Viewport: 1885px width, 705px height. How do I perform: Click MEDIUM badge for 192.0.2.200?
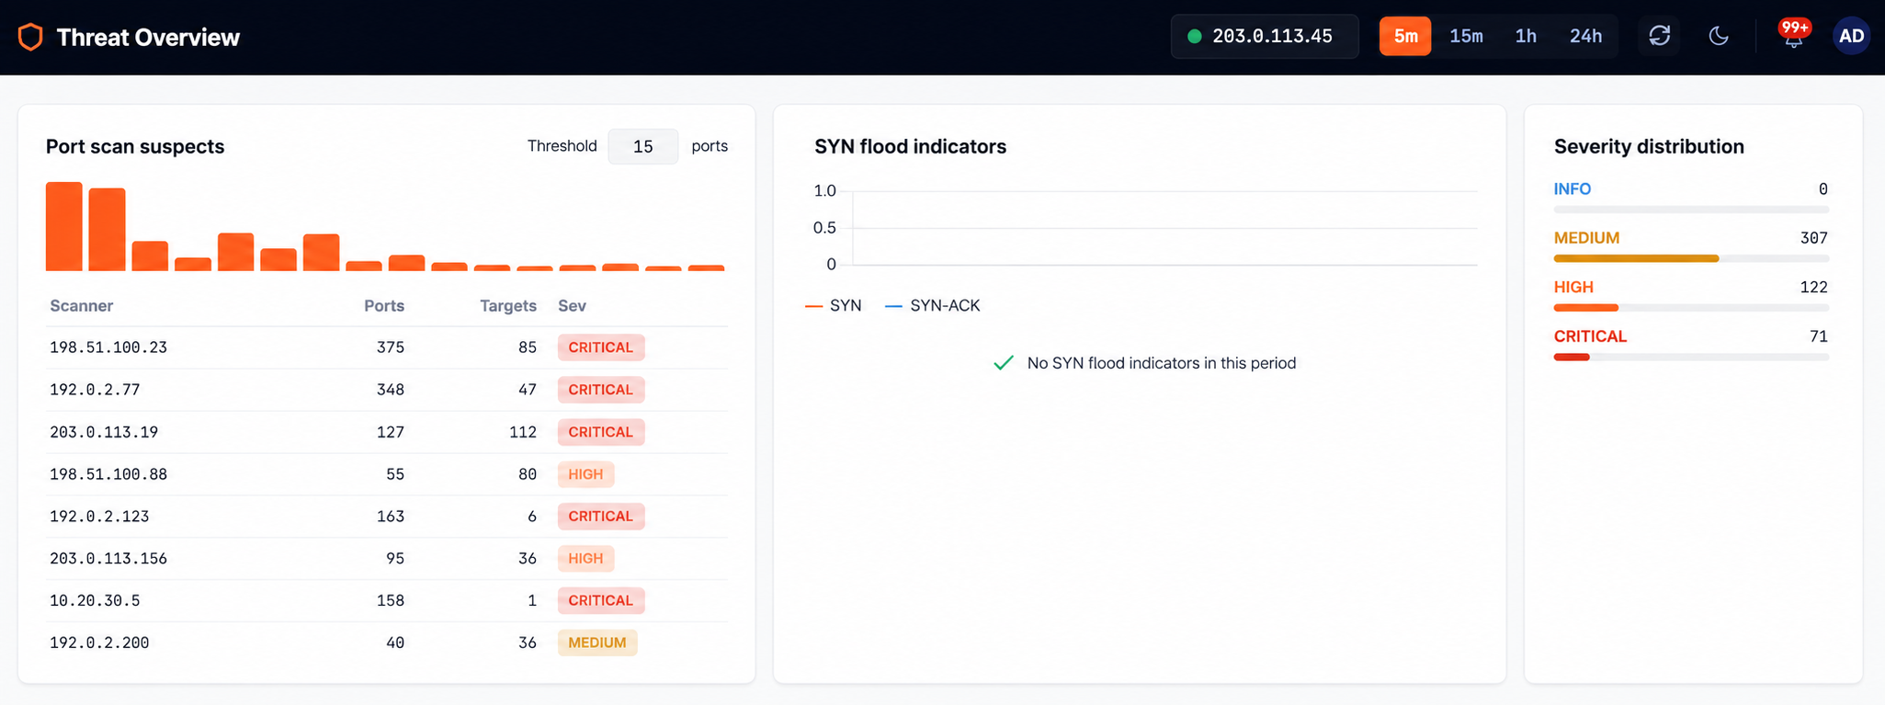click(597, 642)
